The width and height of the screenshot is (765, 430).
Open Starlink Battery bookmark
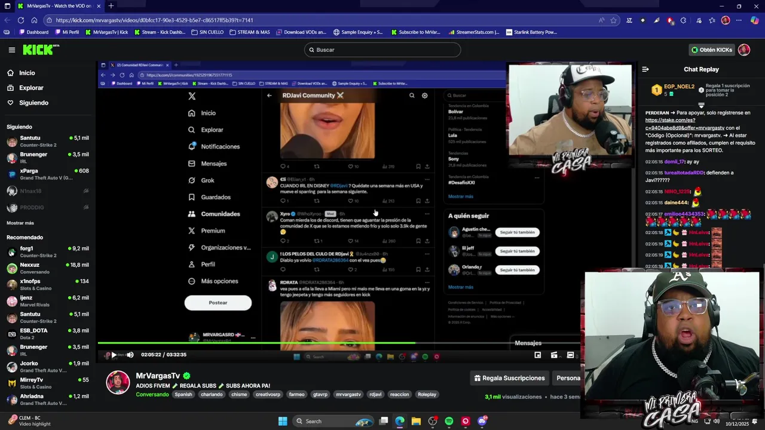(531, 32)
